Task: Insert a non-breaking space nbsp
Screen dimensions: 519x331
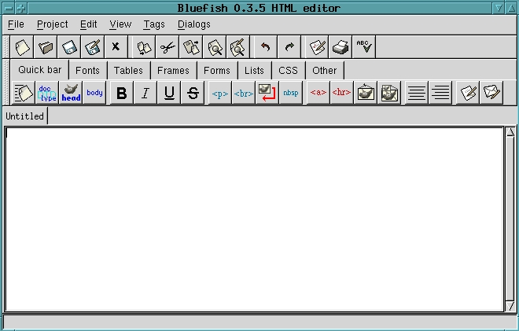Action: click(291, 93)
